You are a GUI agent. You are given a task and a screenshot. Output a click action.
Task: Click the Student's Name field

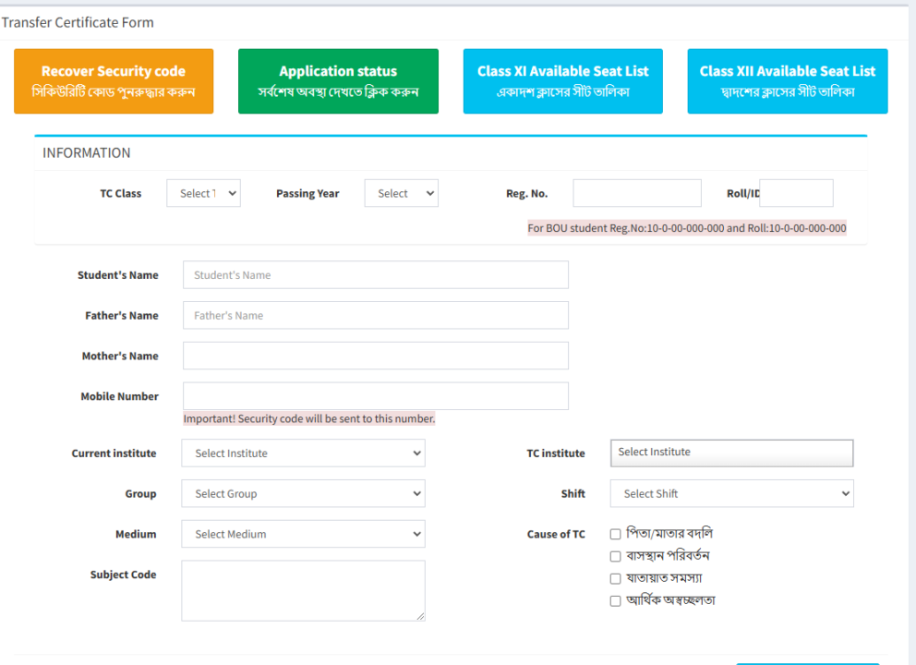point(375,275)
